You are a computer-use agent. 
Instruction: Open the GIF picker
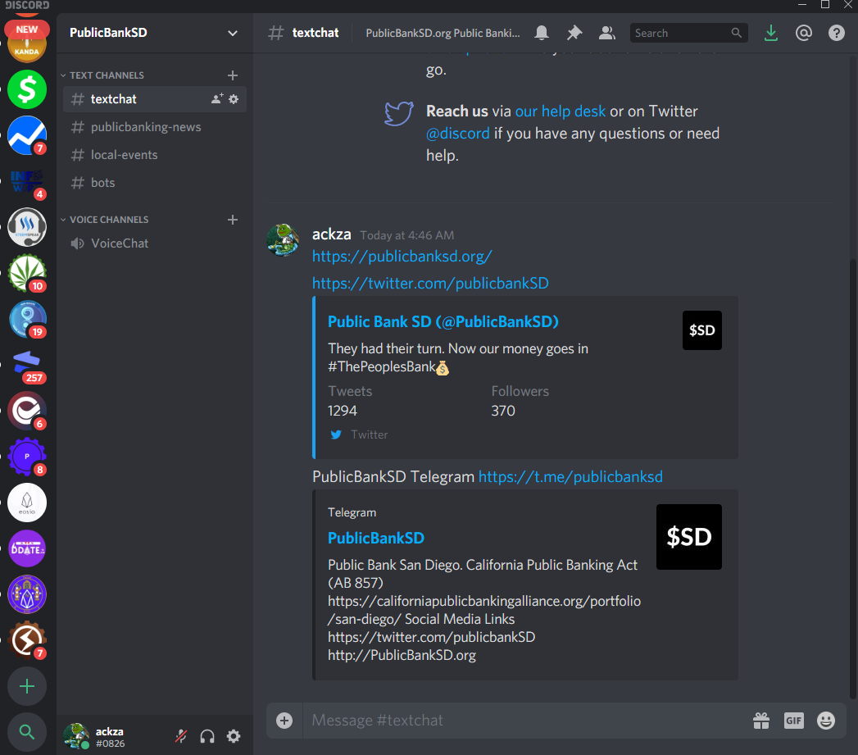793,721
